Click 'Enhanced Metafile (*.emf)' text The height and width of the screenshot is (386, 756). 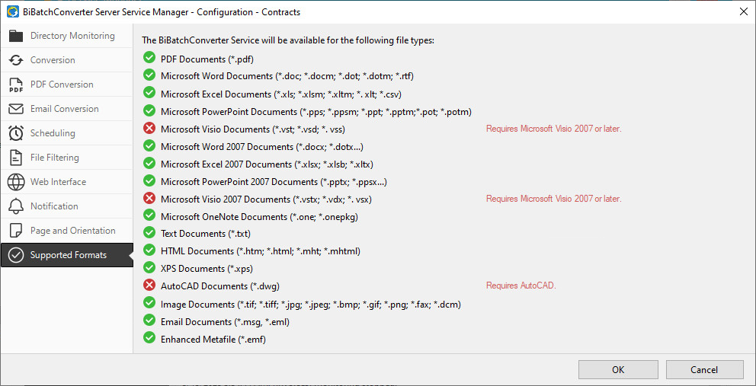[x=213, y=340]
